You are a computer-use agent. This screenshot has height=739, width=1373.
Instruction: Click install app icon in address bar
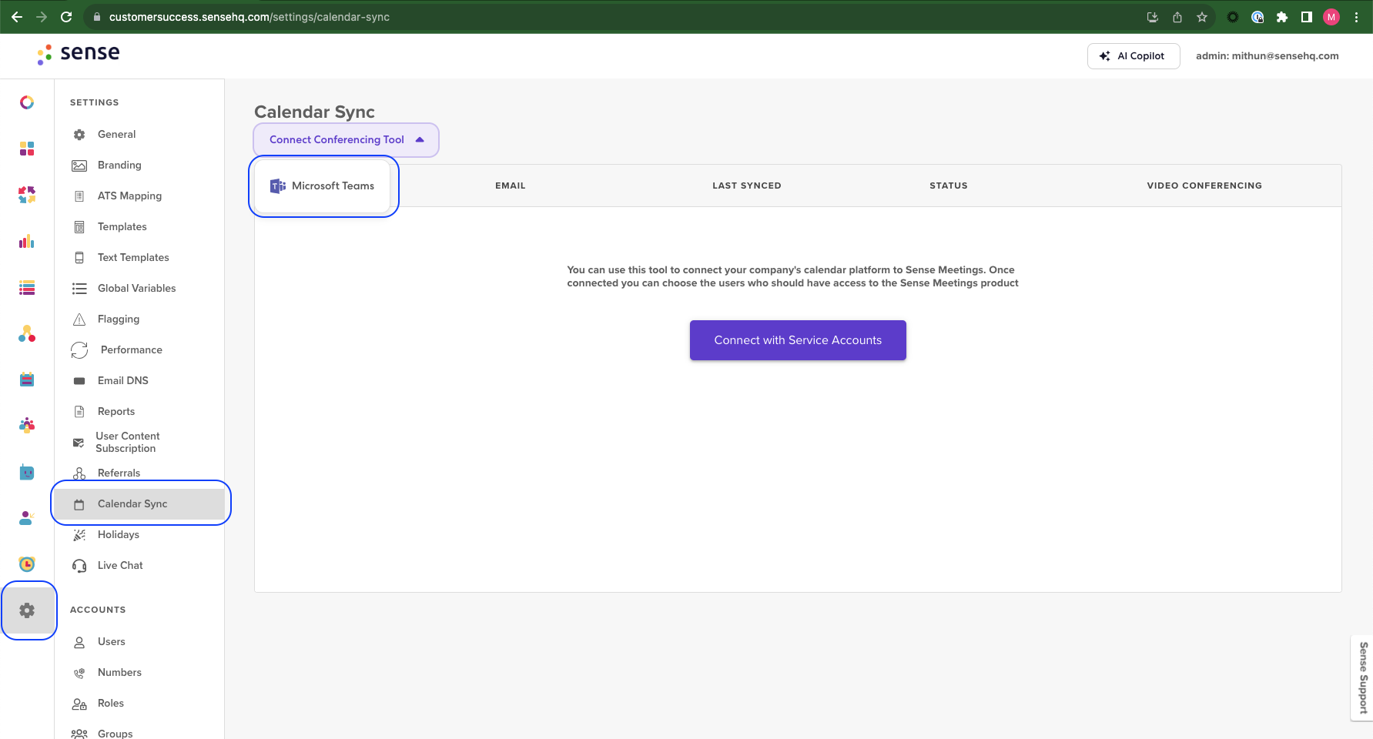pyautogui.click(x=1152, y=17)
